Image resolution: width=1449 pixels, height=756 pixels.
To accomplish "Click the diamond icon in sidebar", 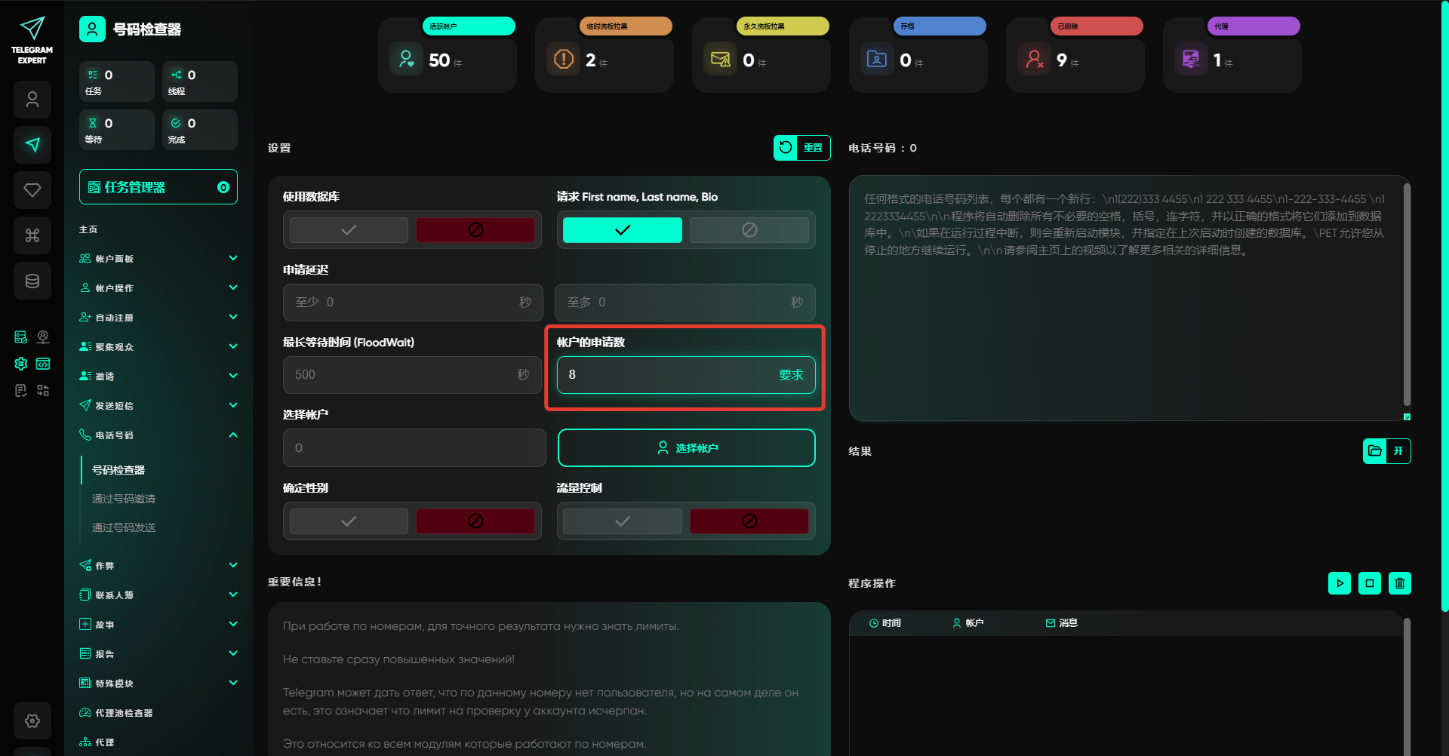I will point(32,190).
